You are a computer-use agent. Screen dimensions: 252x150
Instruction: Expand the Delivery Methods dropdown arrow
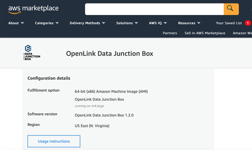pos(103,23)
